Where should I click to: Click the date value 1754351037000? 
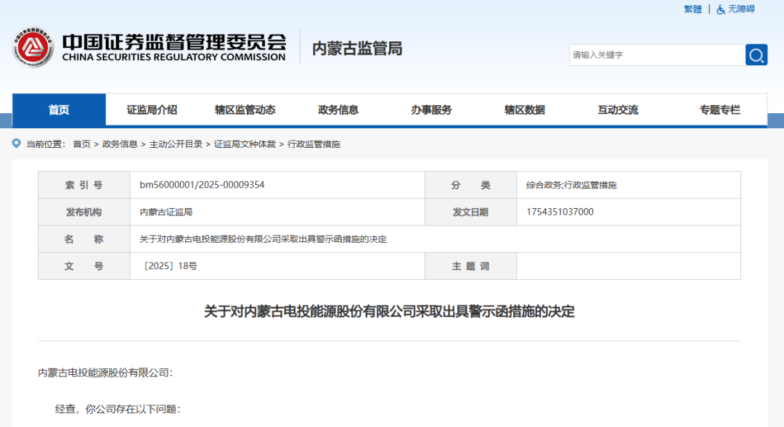(x=560, y=212)
